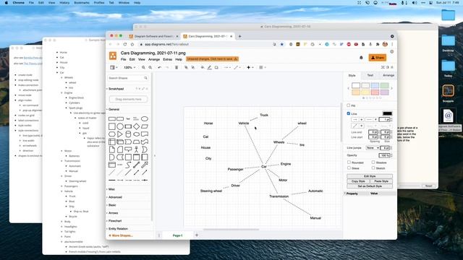
Task: Enable the Sketch checkbox
Action: 373,168
